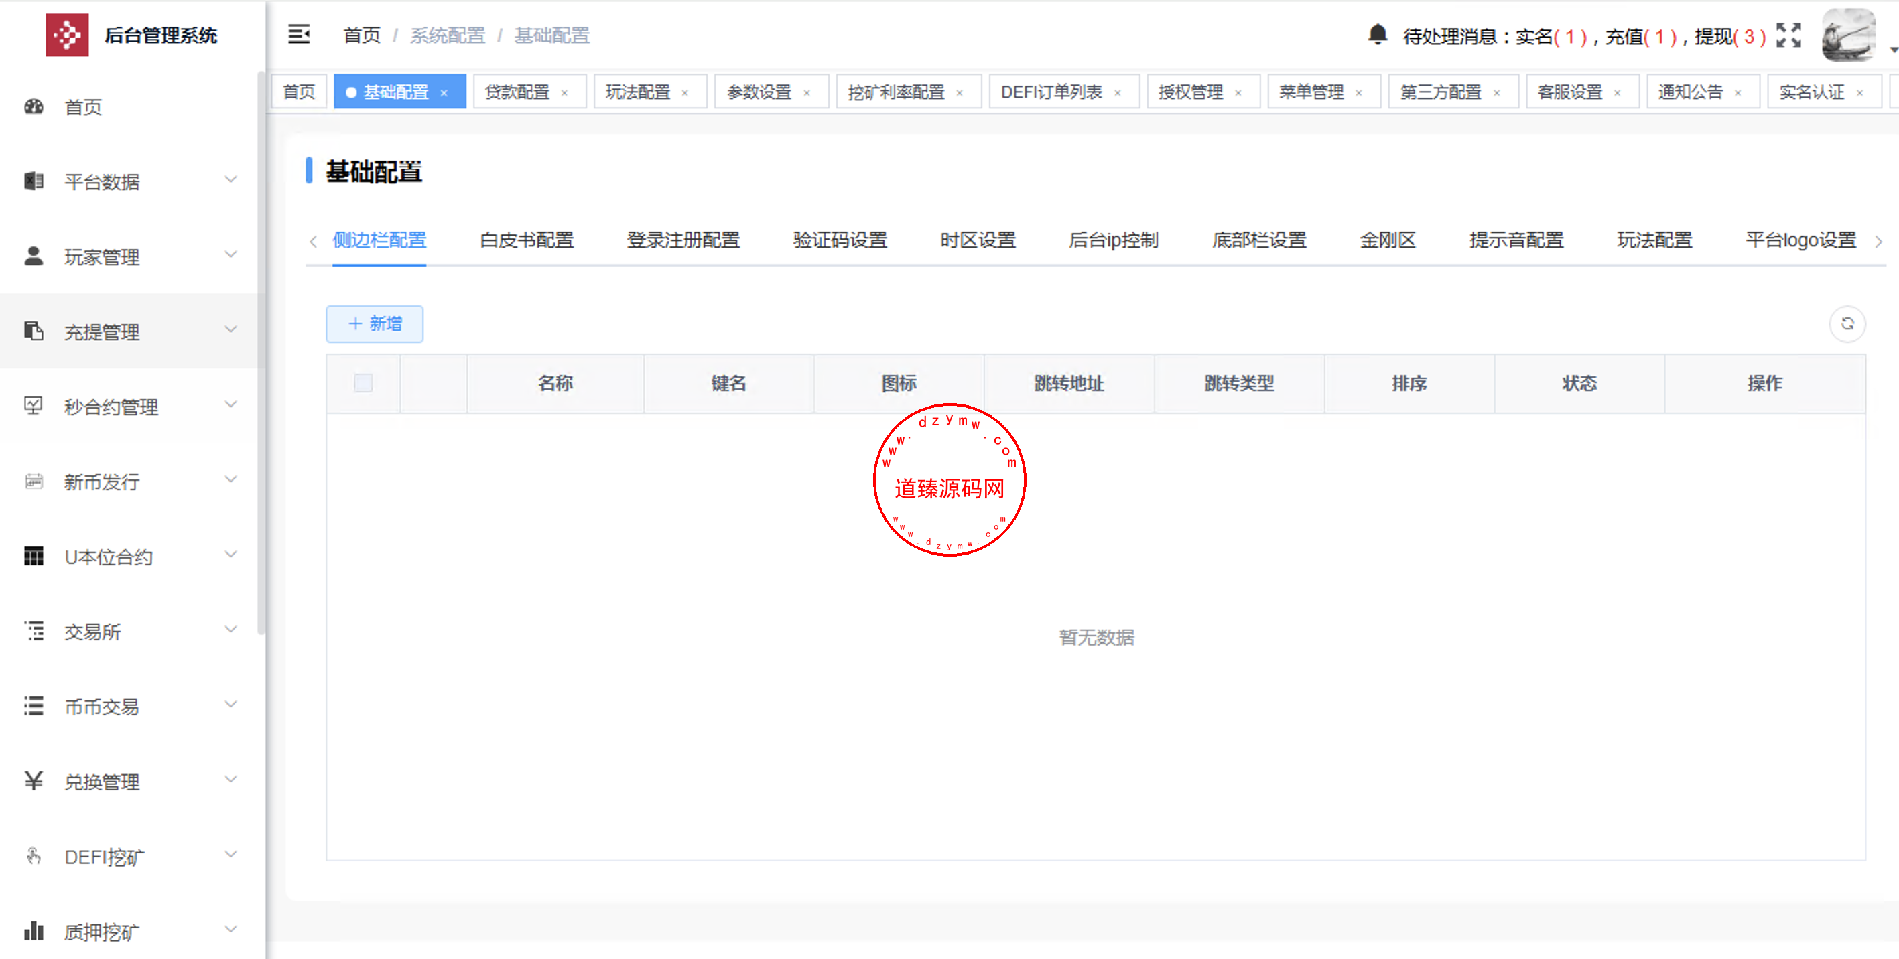Click the 玩家管理 person icon

(x=34, y=256)
